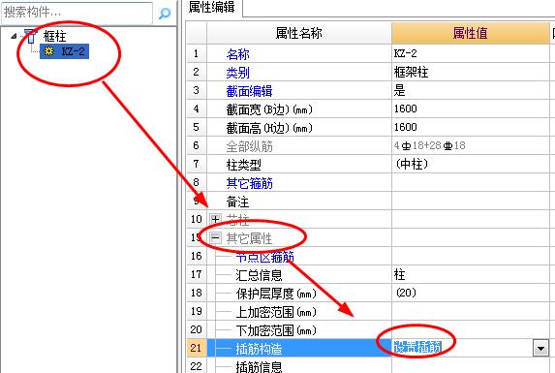Collapse the 框柱 tree node arrow
The width and height of the screenshot is (555, 373).
(x=14, y=36)
